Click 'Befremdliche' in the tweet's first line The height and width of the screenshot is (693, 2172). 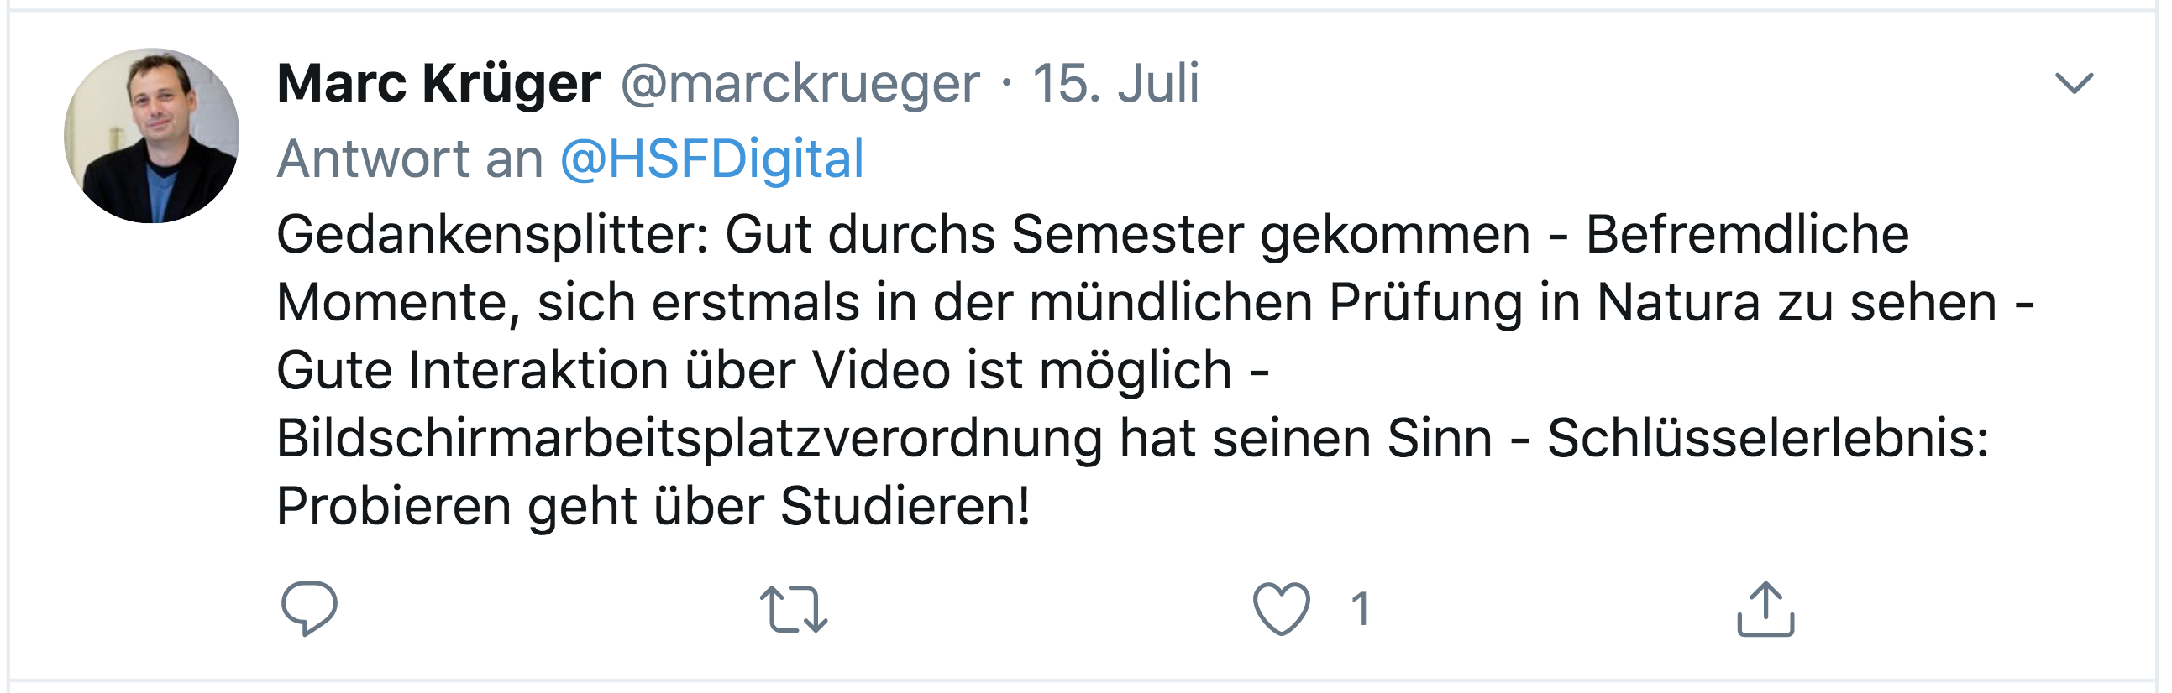[1747, 234]
